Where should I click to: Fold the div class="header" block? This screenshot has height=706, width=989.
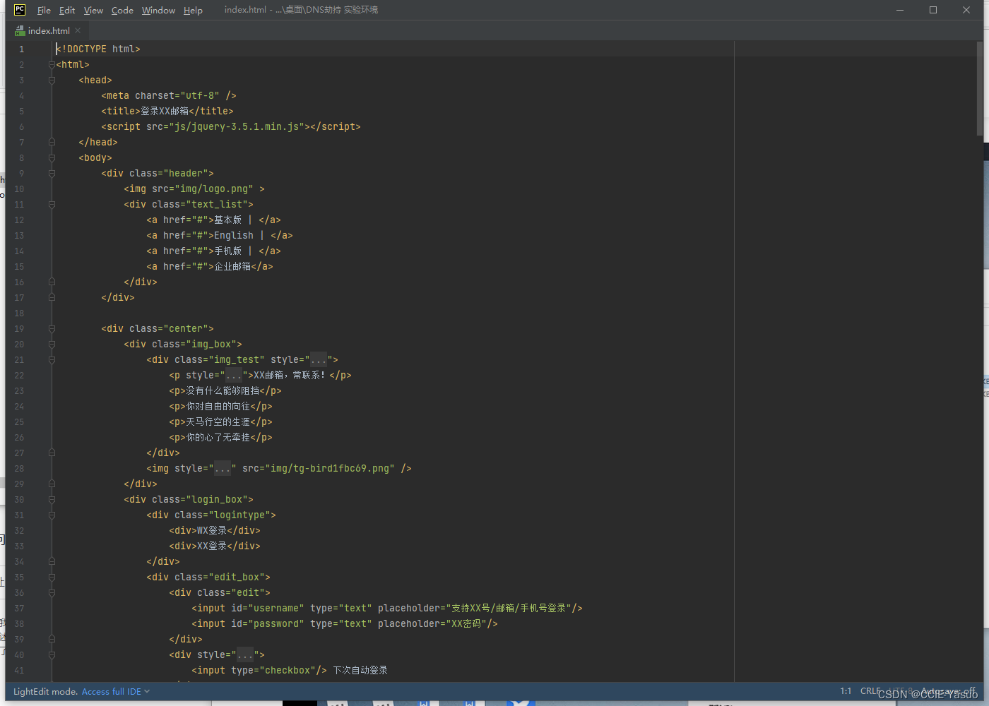(x=52, y=173)
